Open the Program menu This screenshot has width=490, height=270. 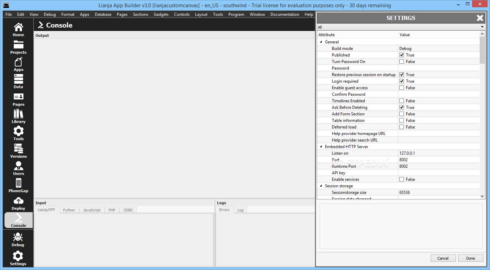[x=236, y=14]
